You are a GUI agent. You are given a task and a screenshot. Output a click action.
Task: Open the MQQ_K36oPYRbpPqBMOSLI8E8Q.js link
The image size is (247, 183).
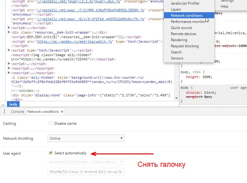click(x=90, y=10)
